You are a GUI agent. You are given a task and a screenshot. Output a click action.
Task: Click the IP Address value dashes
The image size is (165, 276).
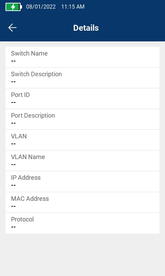(13, 185)
